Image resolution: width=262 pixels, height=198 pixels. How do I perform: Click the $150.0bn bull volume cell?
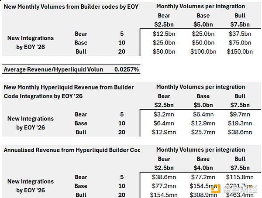click(x=240, y=51)
